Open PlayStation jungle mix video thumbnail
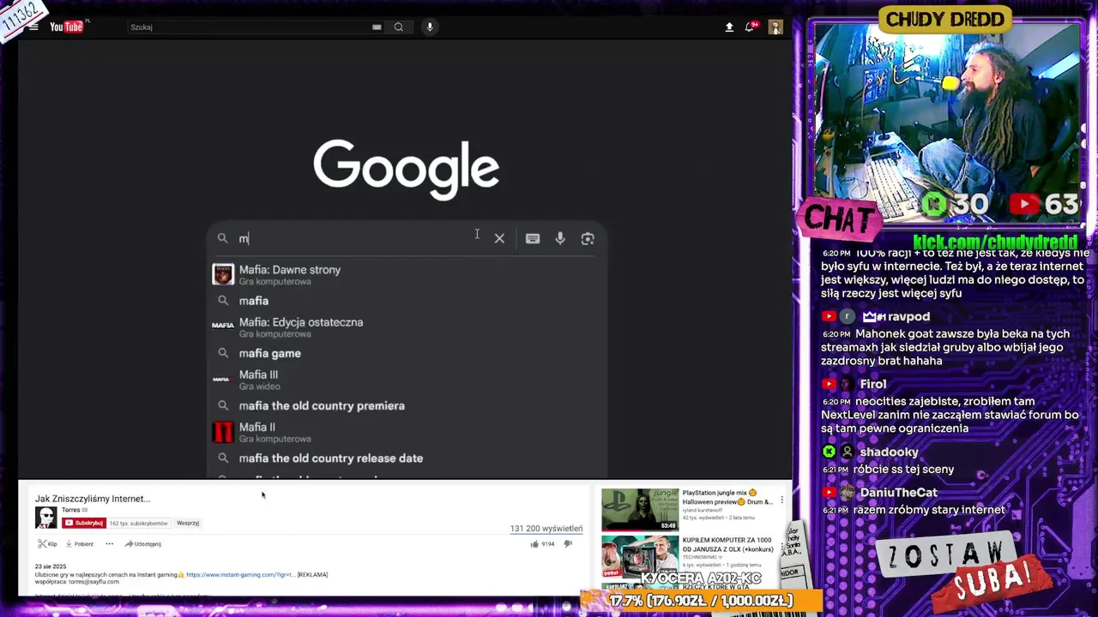The height and width of the screenshot is (617, 1098). click(640, 510)
